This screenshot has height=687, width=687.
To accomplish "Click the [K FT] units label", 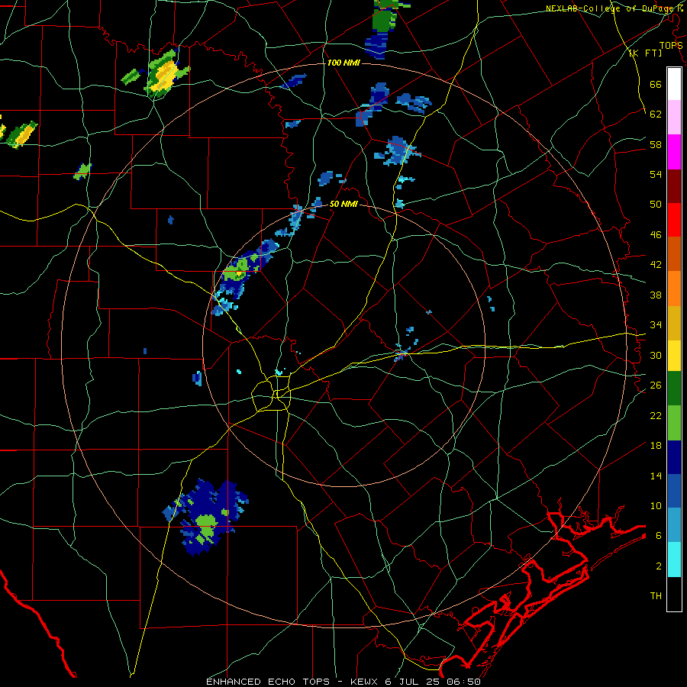I will click(645, 53).
